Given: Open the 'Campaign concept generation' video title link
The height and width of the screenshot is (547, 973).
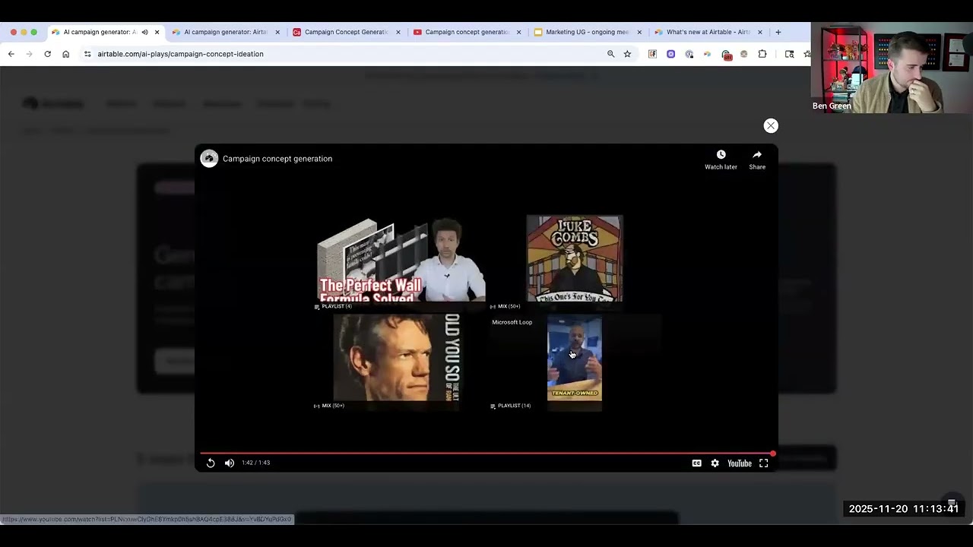Looking at the screenshot, I should pyautogui.click(x=277, y=159).
